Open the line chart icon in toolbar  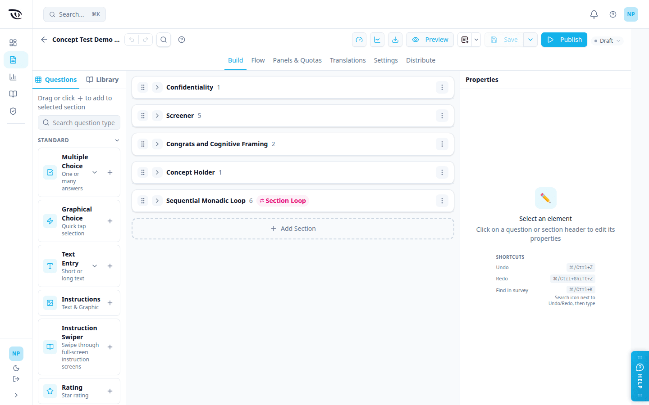click(377, 40)
